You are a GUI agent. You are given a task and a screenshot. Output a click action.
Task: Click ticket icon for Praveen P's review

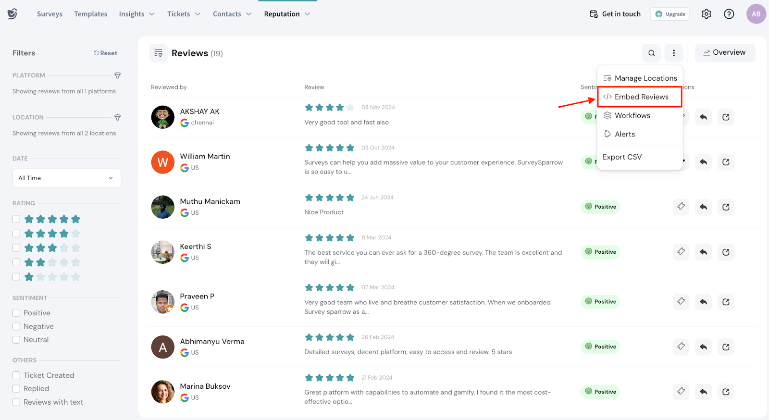click(x=681, y=302)
